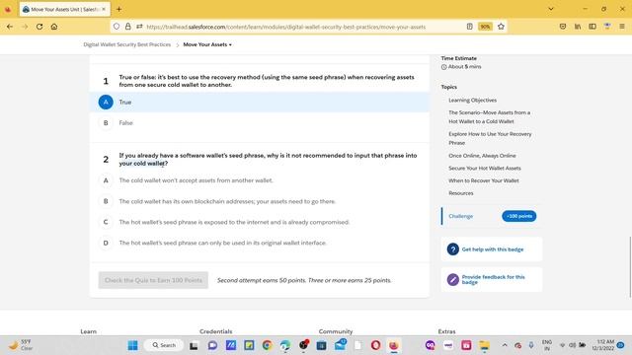The image size is (632, 355).
Task: Open a new browser tab
Action: pyautogui.click(x=118, y=9)
